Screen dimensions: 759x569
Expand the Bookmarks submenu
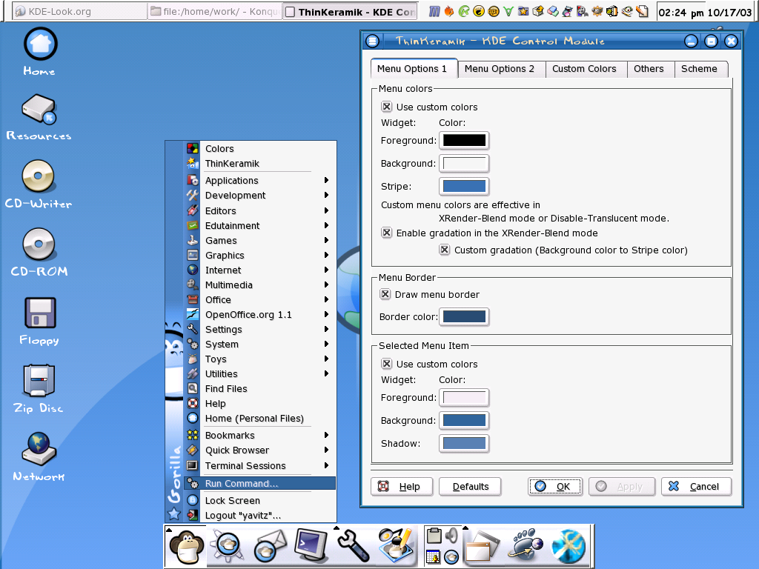pos(260,435)
